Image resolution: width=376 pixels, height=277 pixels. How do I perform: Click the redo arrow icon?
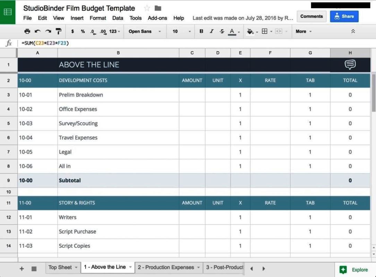(48, 31)
